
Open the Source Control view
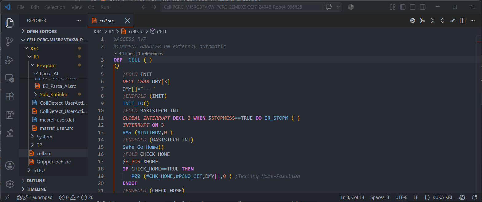[10, 41]
